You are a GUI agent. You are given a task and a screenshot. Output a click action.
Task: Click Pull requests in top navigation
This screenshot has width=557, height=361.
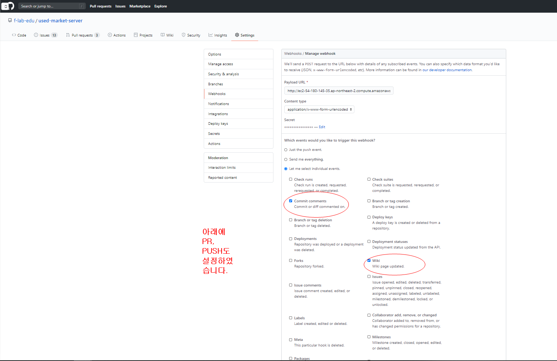point(101,6)
